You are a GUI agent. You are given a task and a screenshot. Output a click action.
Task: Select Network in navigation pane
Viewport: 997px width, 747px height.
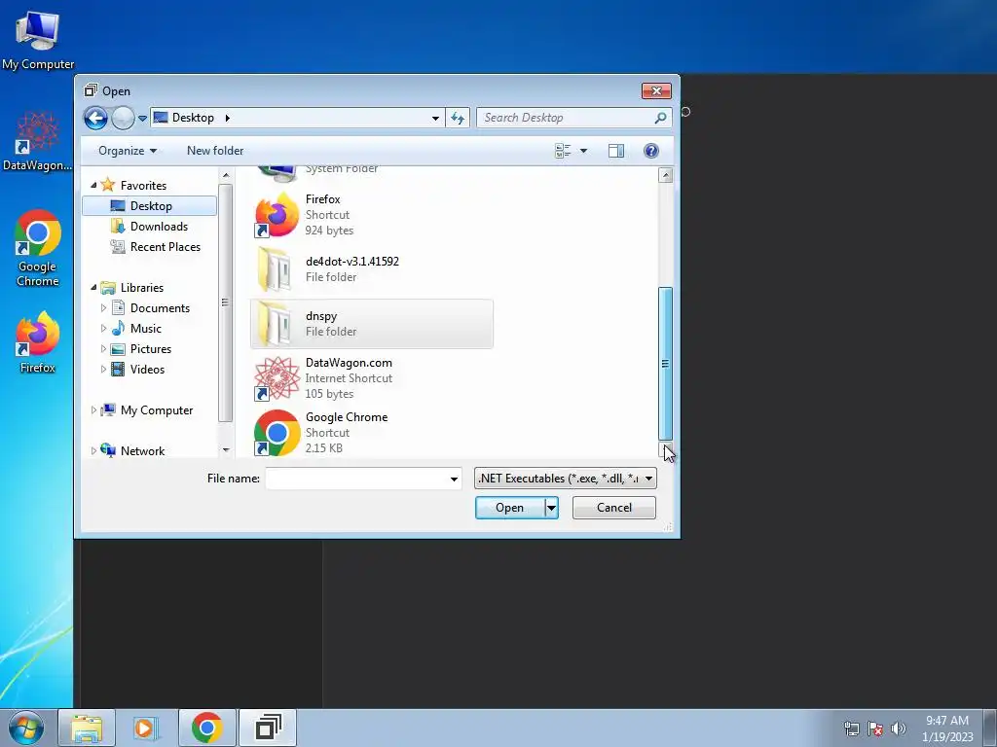point(142,451)
